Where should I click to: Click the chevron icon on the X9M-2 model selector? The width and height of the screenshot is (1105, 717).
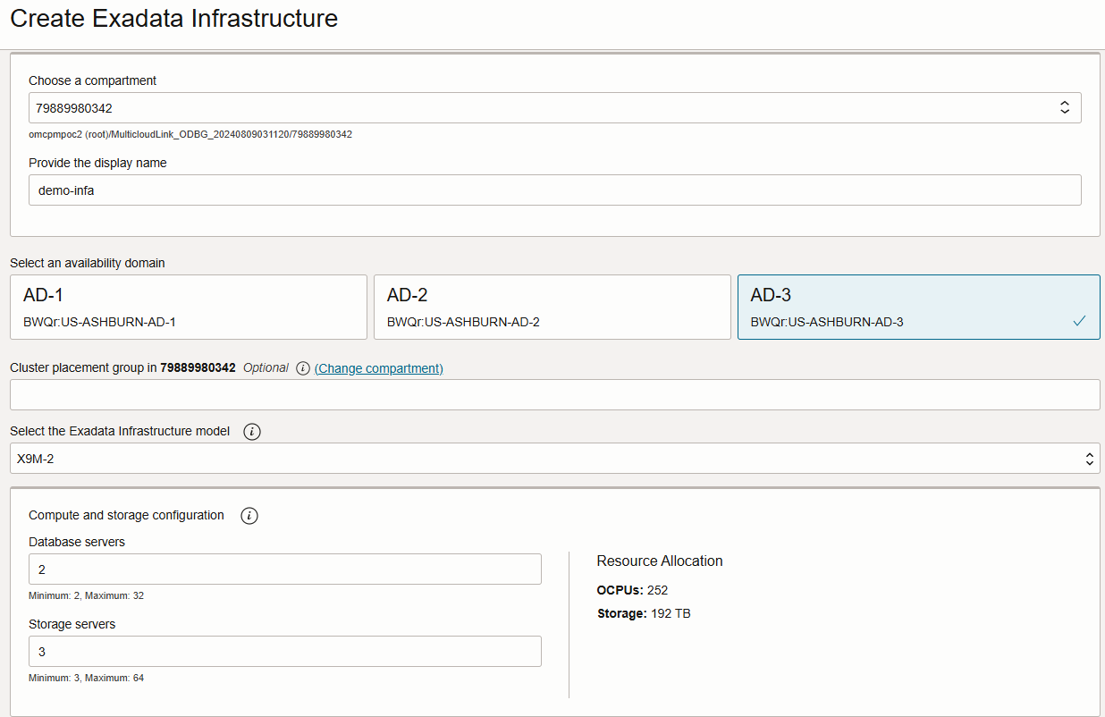pos(1089,458)
